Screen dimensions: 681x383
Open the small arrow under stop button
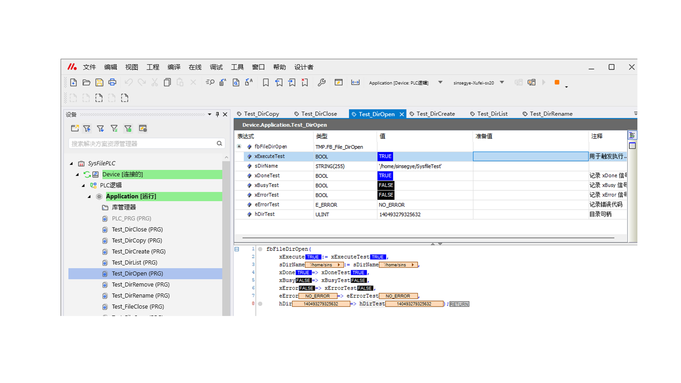pyautogui.click(x=566, y=87)
